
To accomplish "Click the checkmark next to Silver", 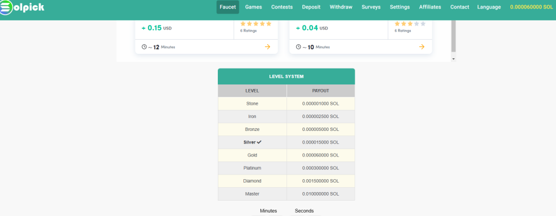I will pyautogui.click(x=259, y=142).
